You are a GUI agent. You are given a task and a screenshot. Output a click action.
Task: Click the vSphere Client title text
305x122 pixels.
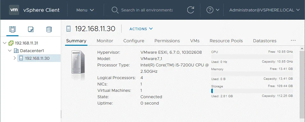point(41,10)
